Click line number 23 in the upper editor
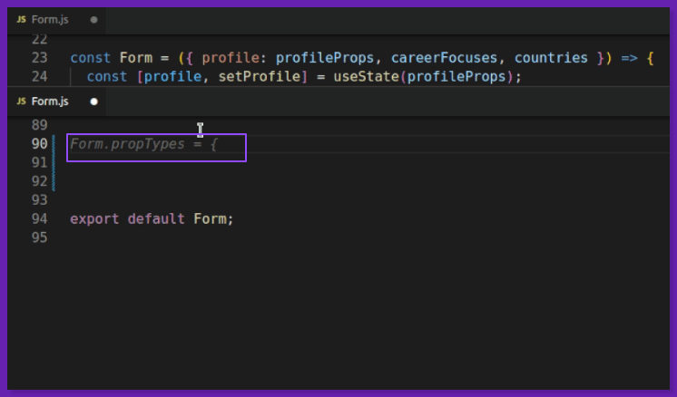The image size is (677, 397). tap(39, 58)
